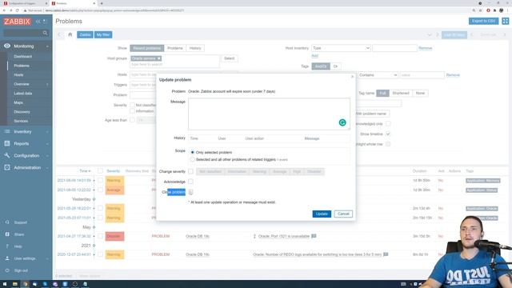Click the Inventory list icon
512x288 pixels.
pyautogui.click(x=7, y=131)
